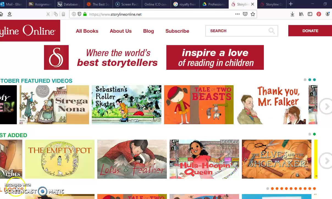Click the Cut scissors icon in toolbar
Screen dimensions: 332x199
pyautogui.click(x=48, y=14)
